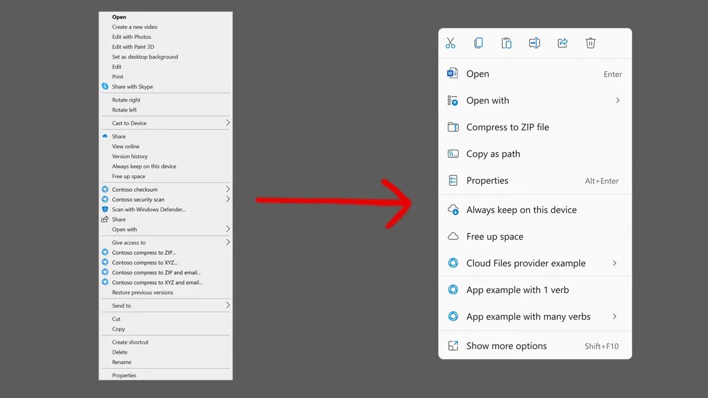The height and width of the screenshot is (398, 708).
Task: Select Create a new video
Action: coord(135,27)
